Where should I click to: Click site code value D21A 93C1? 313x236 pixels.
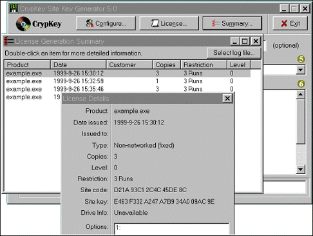click(150, 190)
